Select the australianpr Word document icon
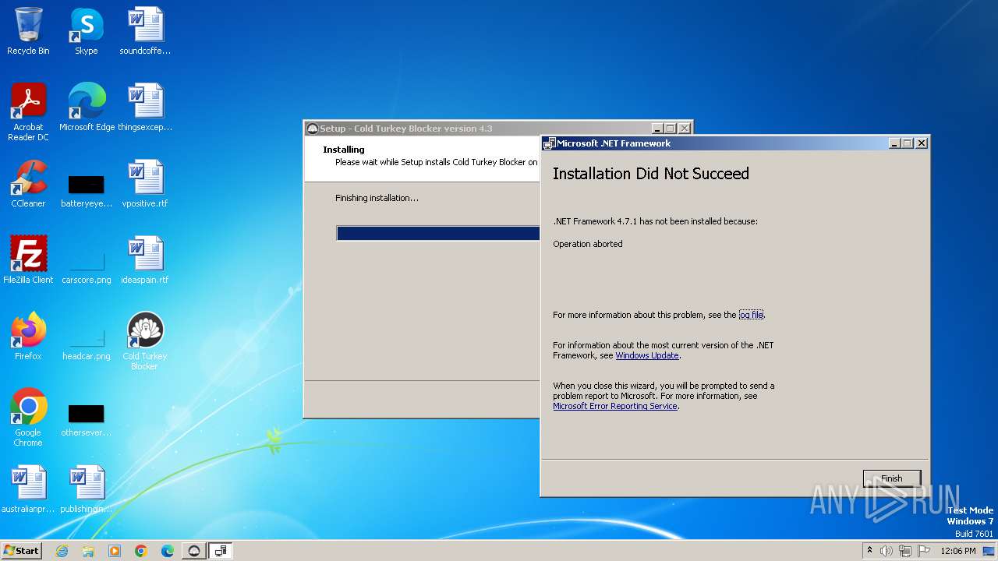This screenshot has height=561, width=998. tap(28, 489)
